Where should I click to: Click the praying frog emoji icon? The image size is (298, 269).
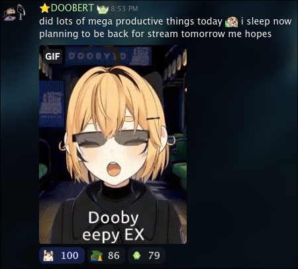pos(97,256)
